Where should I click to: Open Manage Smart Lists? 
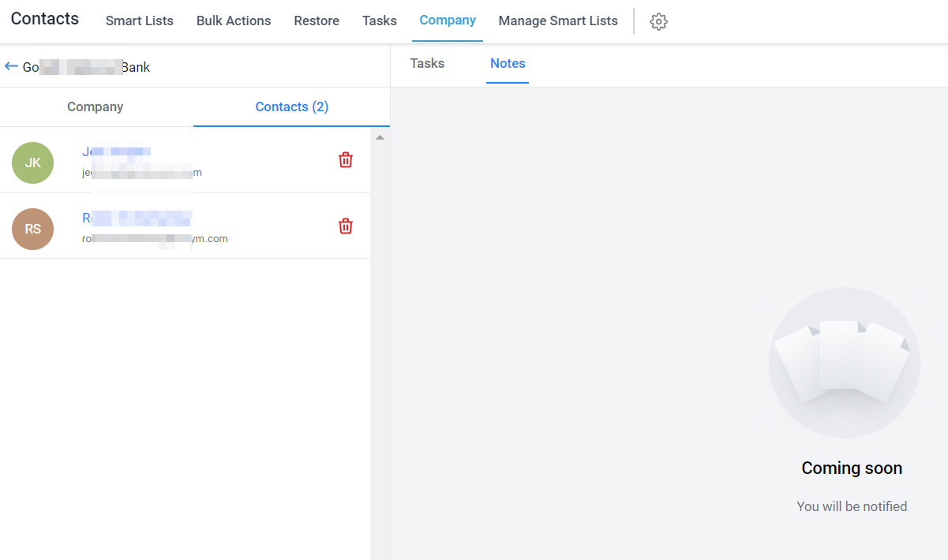tap(558, 21)
